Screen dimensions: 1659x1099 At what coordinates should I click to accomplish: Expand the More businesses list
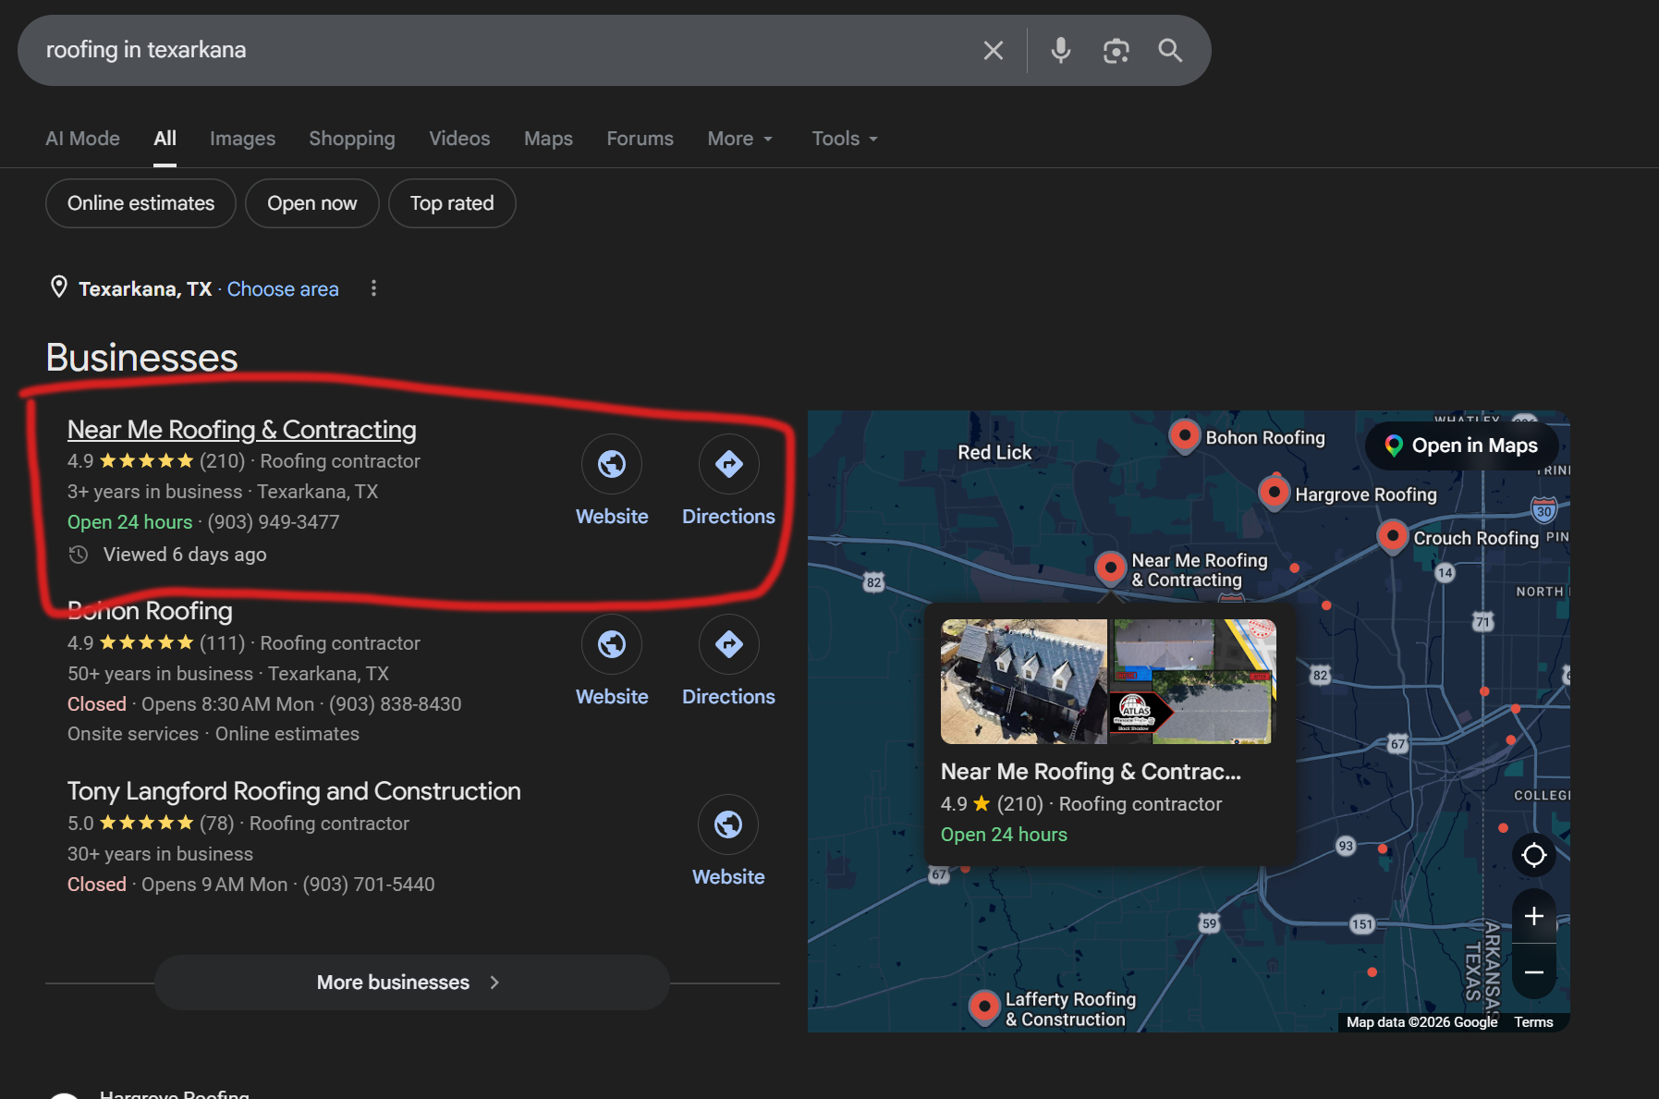click(411, 983)
